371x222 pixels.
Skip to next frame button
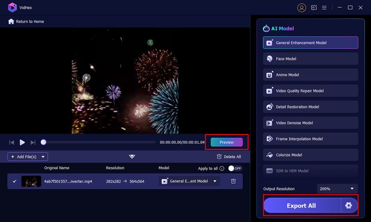pos(33,142)
